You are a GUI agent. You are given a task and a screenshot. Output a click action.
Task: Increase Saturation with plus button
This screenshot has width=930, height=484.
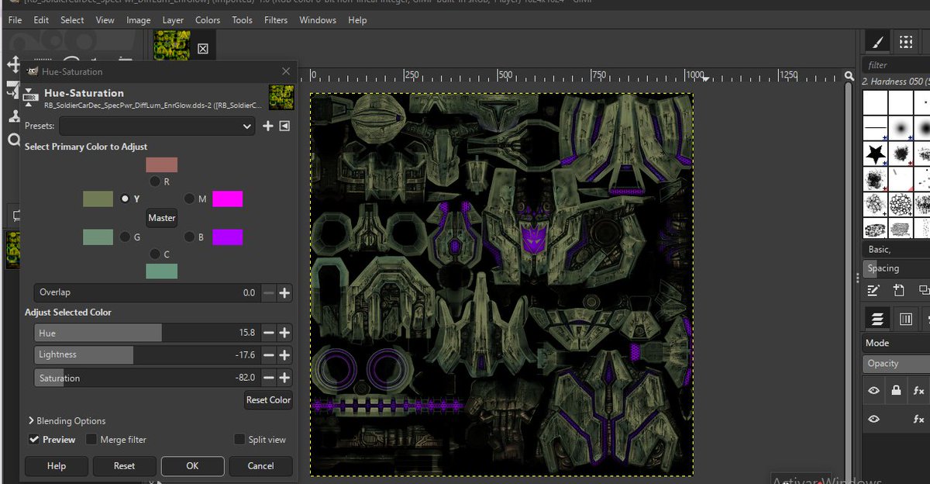[284, 378]
